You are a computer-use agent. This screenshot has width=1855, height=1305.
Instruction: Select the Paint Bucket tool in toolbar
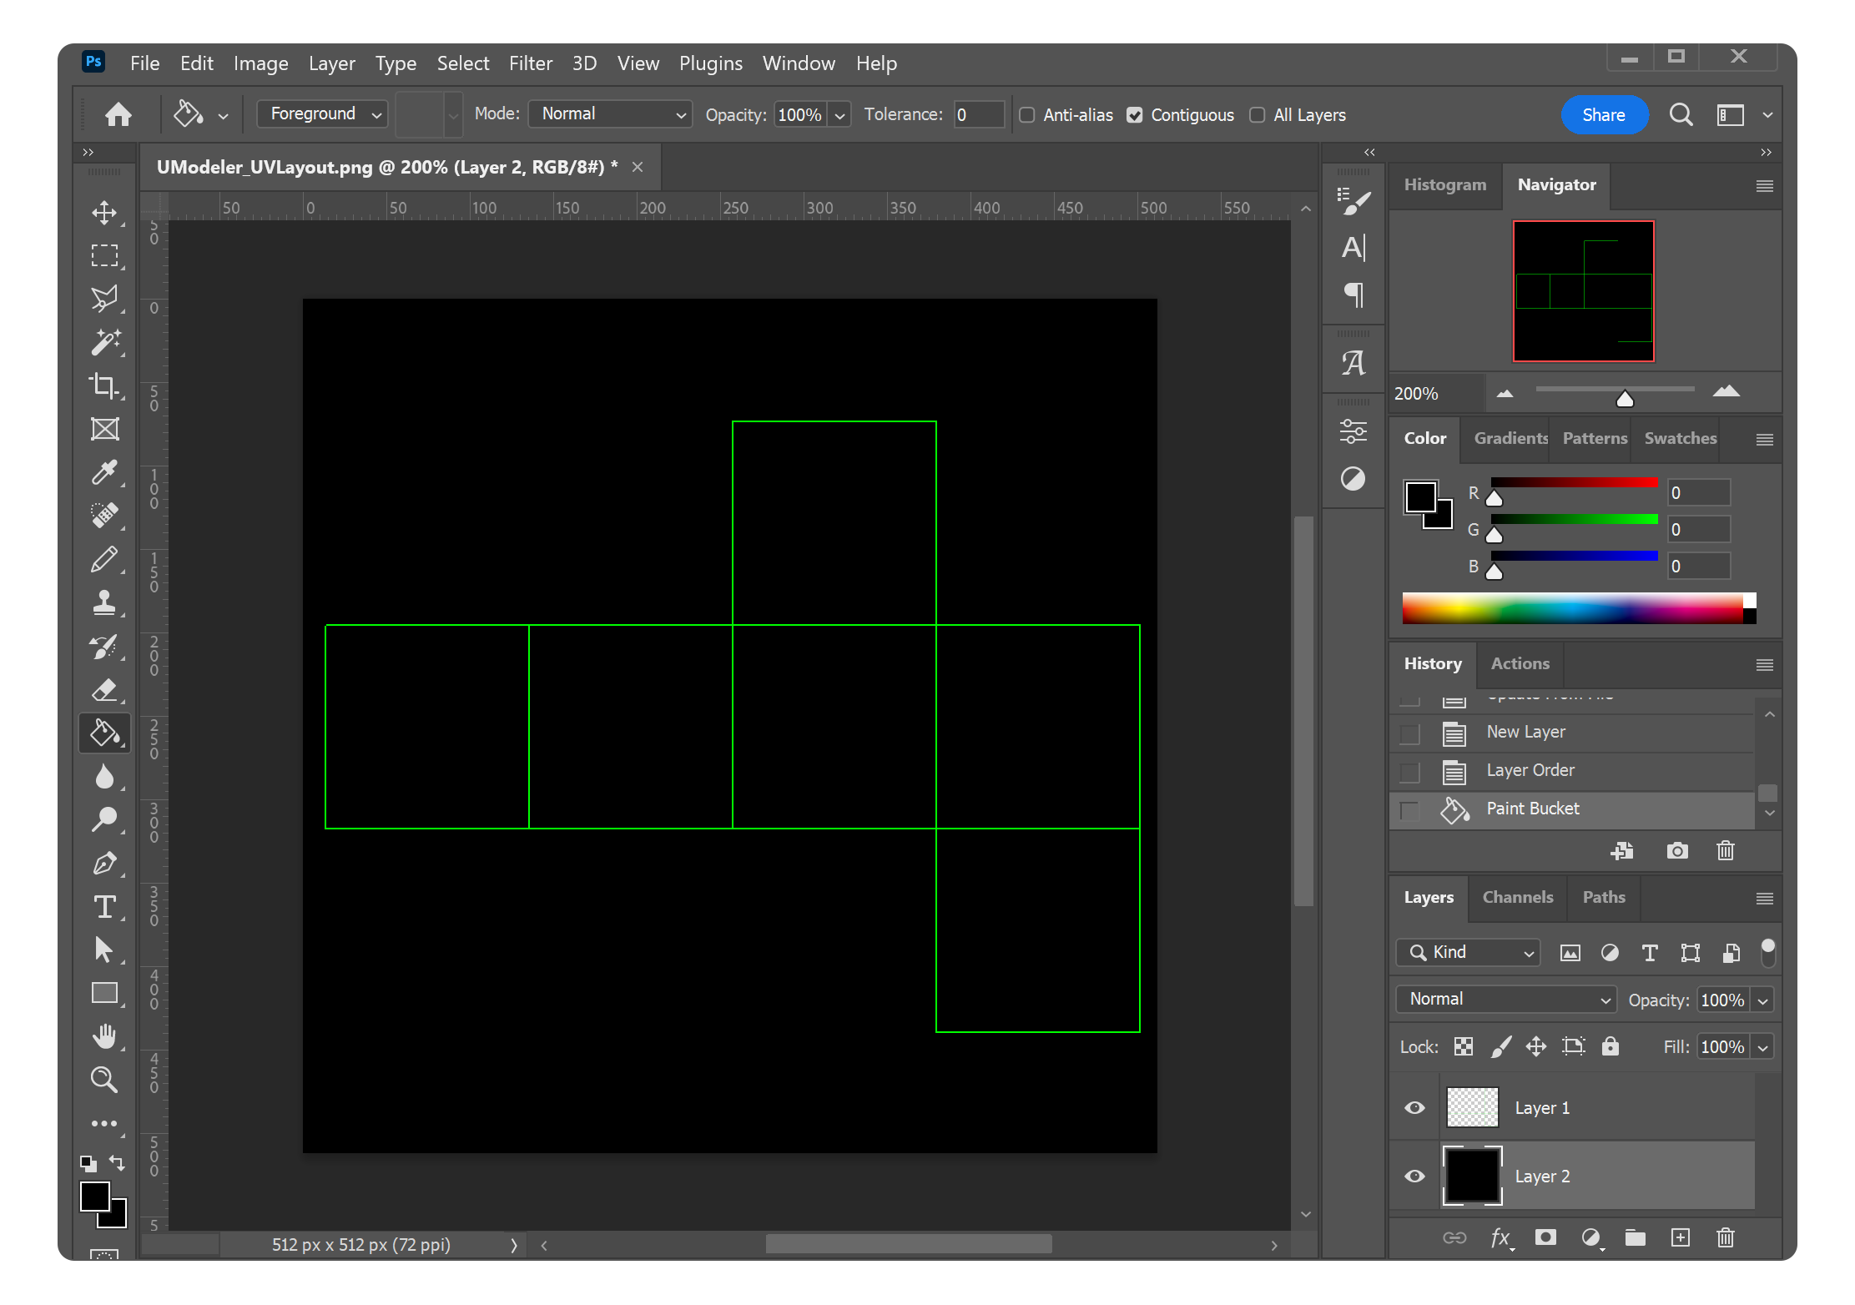(x=104, y=733)
